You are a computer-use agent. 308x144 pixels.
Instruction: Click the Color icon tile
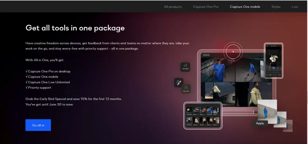pyautogui.click(x=186, y=89)
